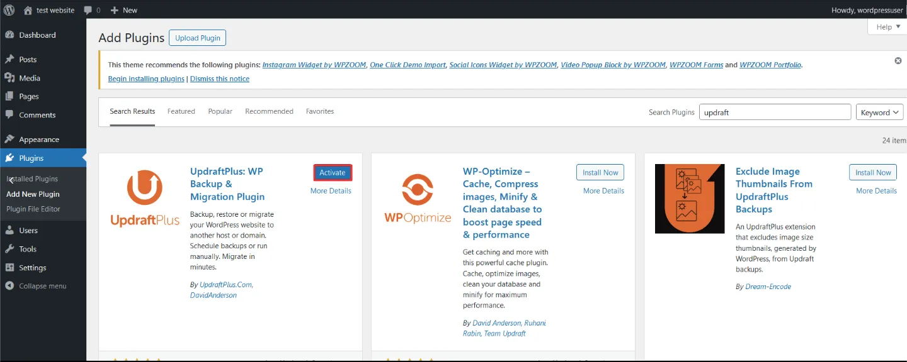The image size is (907, 362).
Task: Open the WP-Optimize plugin title link
Action: pyautogui.click(x=502, y=203)
